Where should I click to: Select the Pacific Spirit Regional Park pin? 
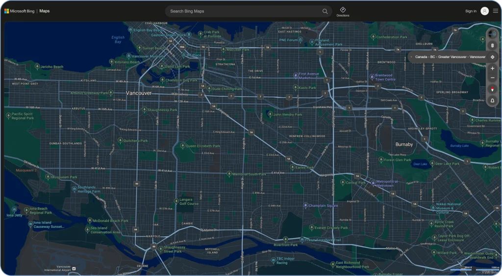[9, 116]
